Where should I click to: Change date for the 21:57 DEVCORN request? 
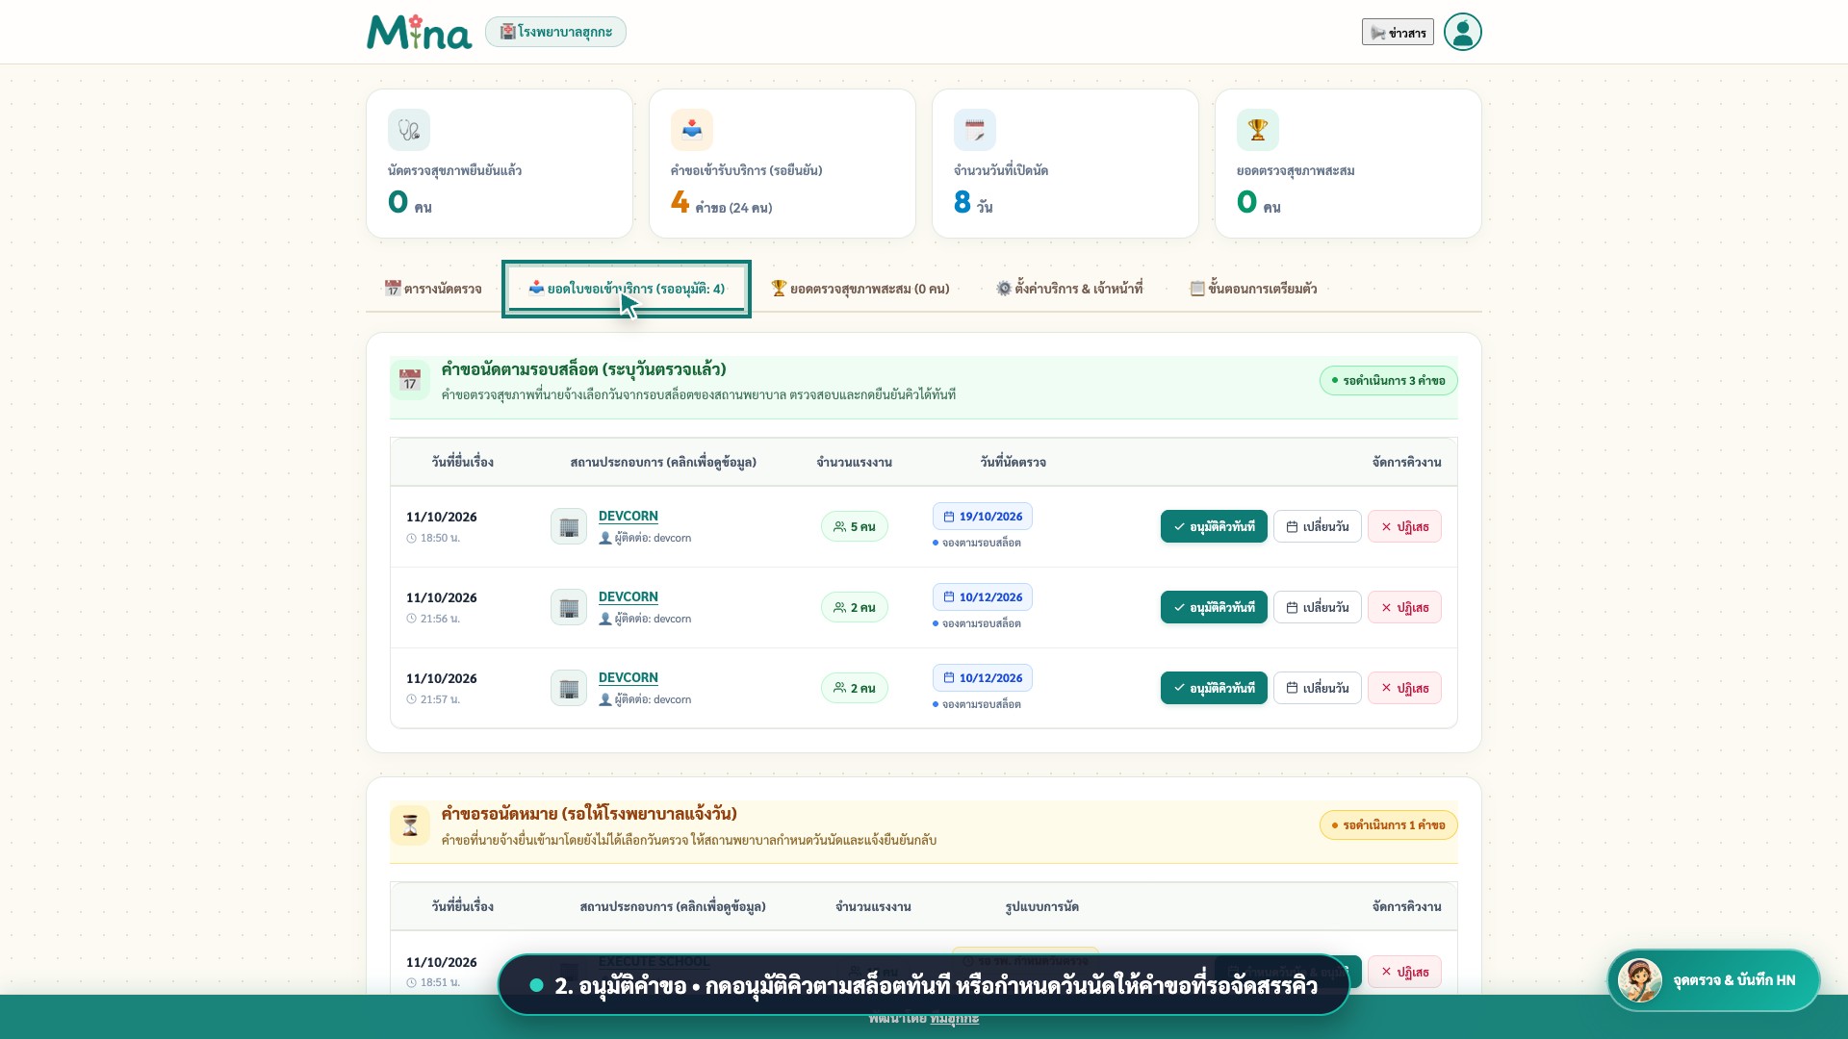click(x=1318, y=688)
